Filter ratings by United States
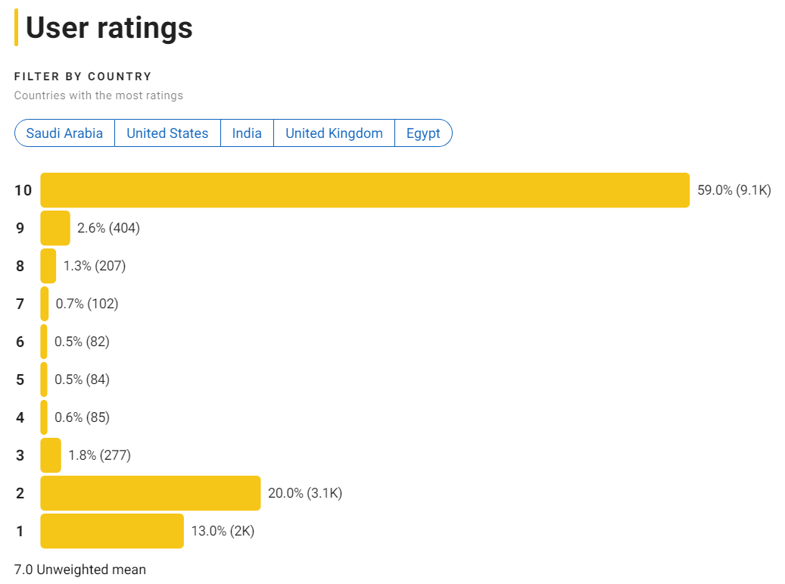The width and height of the screenshot is (785, 584). pos(167,133)
